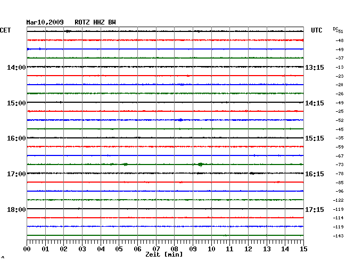This screenshot has width=346, height=263.
Task: Click the DC offset value -122
Action: (x=339, y=201)
